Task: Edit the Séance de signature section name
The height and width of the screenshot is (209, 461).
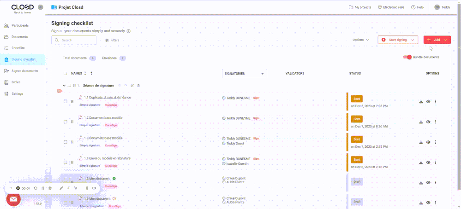Action: pyautogui.click(x=132, y=86)
